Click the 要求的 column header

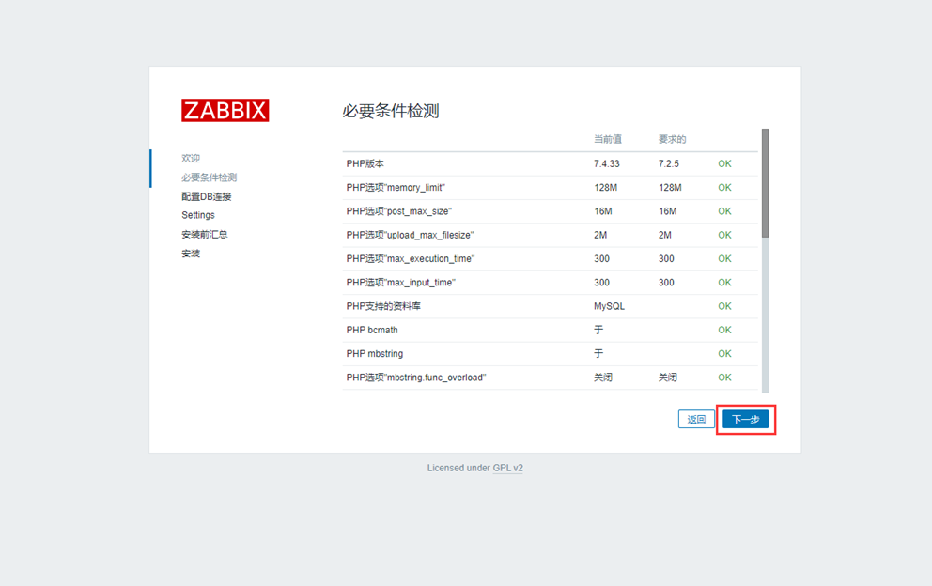(673, 139)
